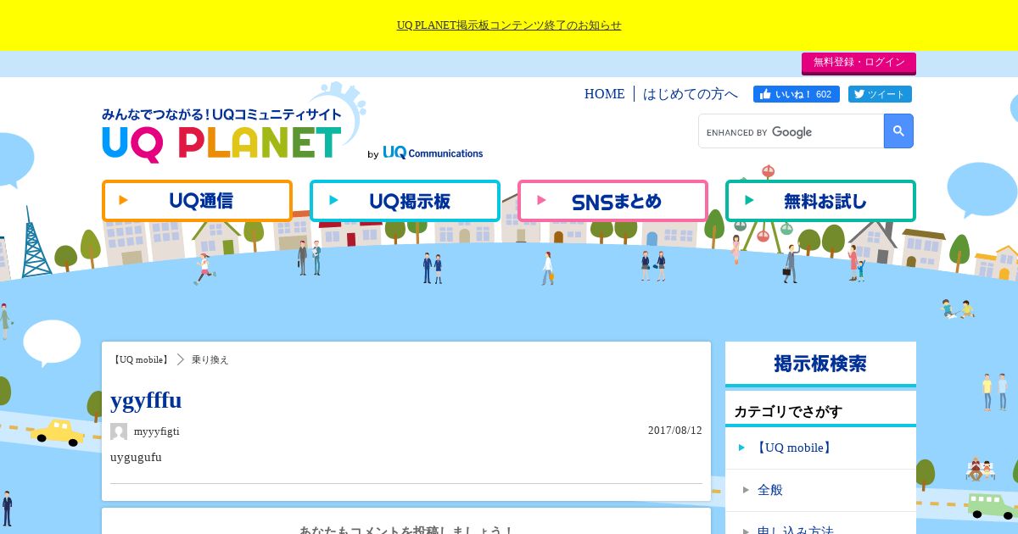The image size is (1018, 534).
Task: Click the 掲示板検索 sidebar heading
Action: 820,364
